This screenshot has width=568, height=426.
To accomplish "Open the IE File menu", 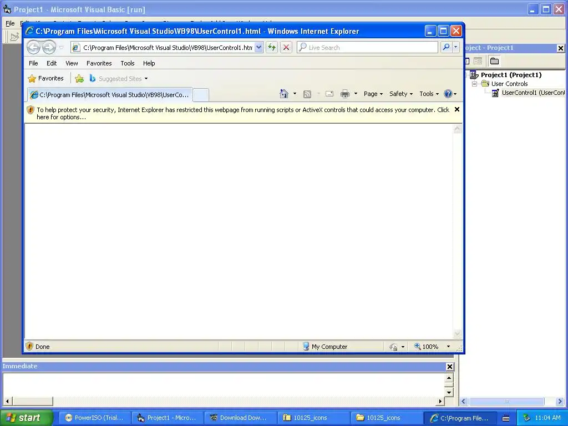I will point(33,63).
